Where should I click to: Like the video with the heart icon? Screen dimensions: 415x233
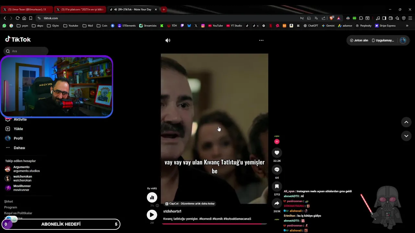(277, 152)
